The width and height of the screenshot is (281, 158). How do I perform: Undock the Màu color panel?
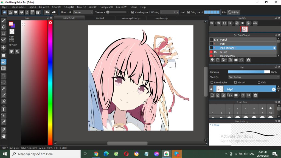(47, 18)
